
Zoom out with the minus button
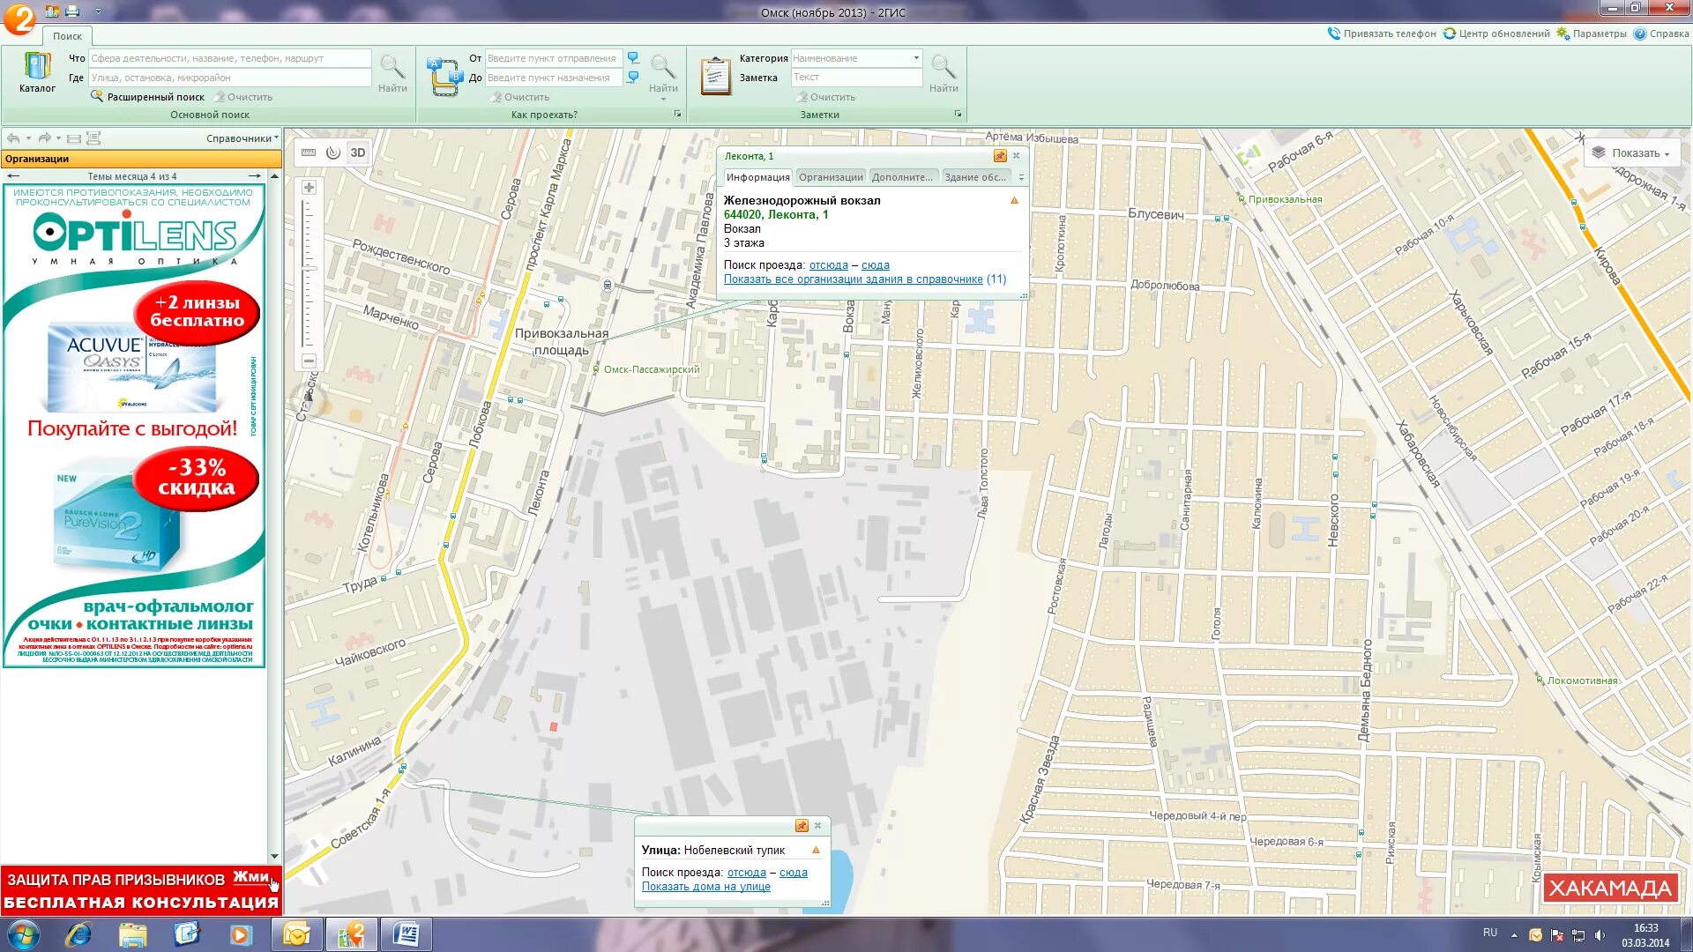(x=309, y=361)
